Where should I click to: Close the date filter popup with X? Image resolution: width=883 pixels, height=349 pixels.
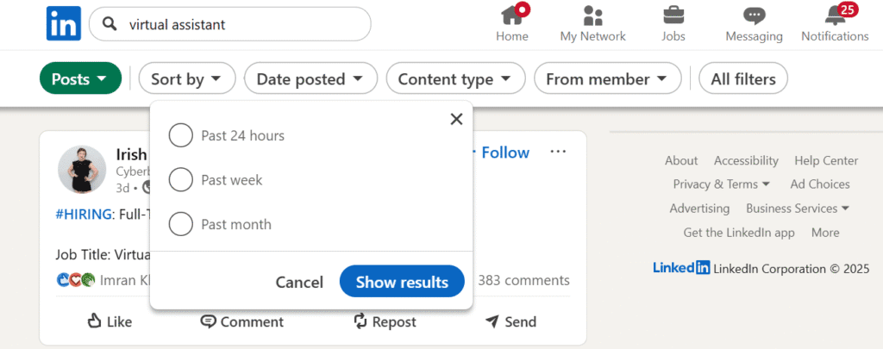(x=457, y=119)
